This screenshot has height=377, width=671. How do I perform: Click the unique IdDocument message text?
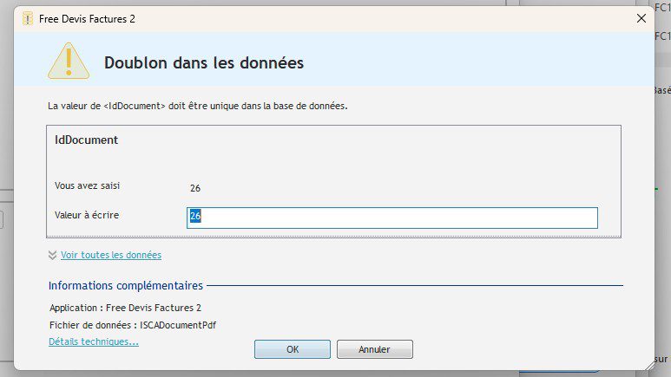click(x=198, y=106)
